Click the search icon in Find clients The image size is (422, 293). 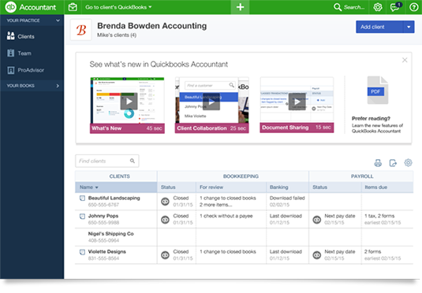click(133, 161)
